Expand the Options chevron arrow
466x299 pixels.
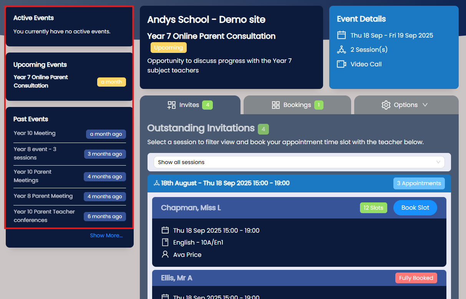pyautogui.click(x=425, y=105)
